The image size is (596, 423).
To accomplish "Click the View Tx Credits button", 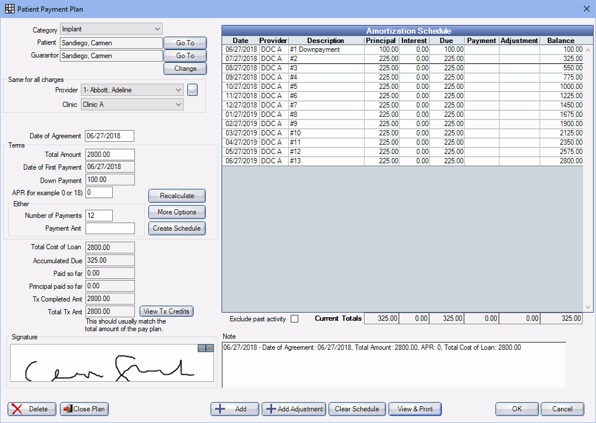I will (x=166, y=311).
